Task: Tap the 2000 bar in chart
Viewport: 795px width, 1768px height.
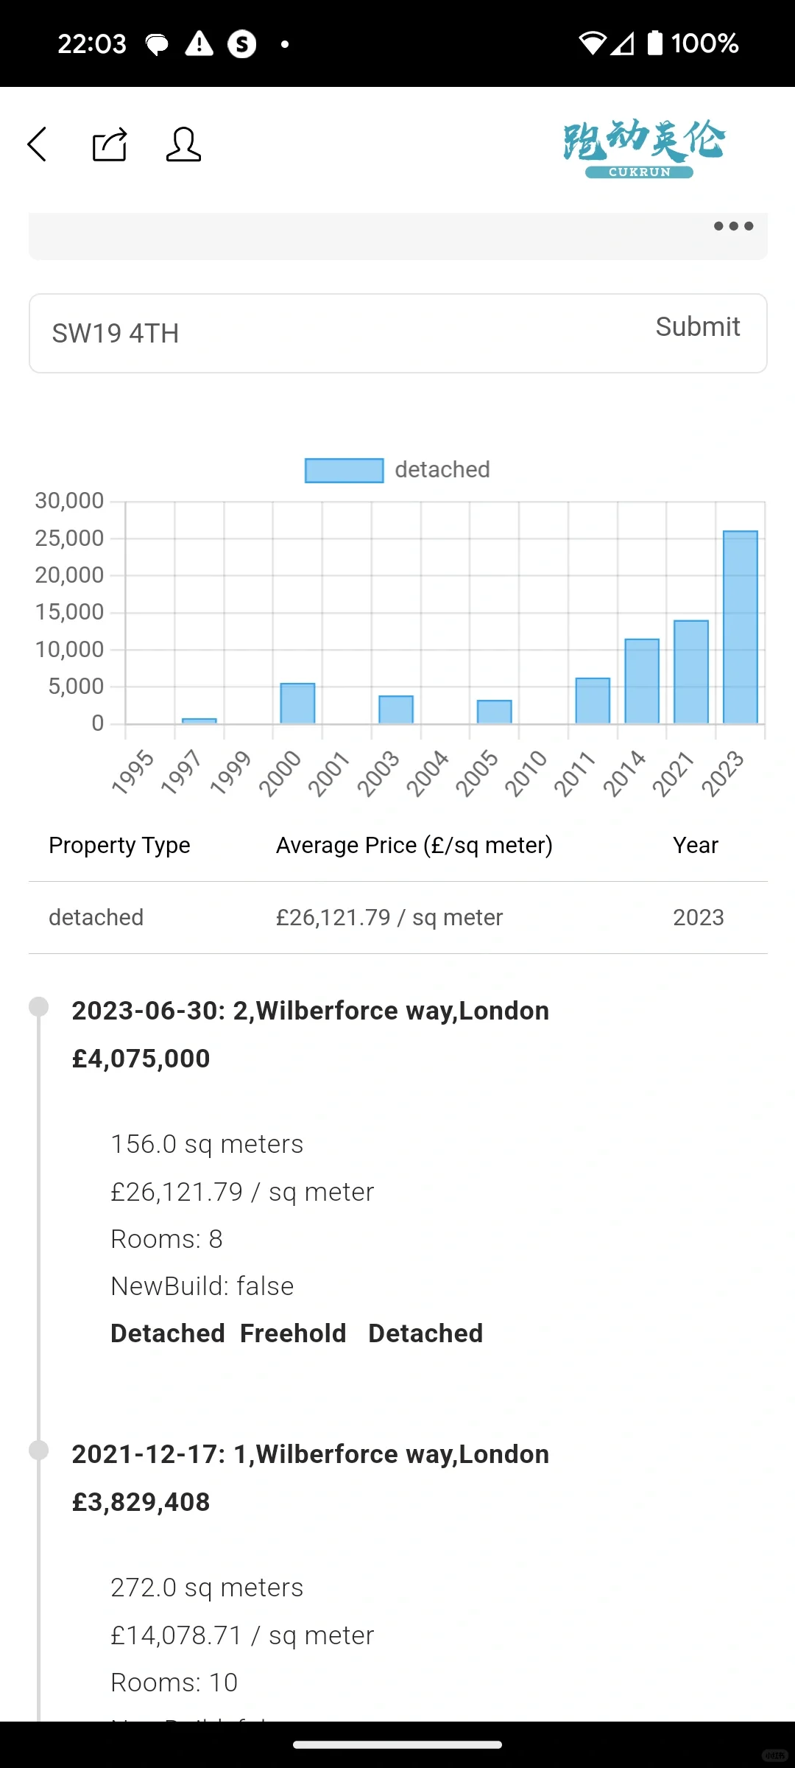Action: point(297,703)
